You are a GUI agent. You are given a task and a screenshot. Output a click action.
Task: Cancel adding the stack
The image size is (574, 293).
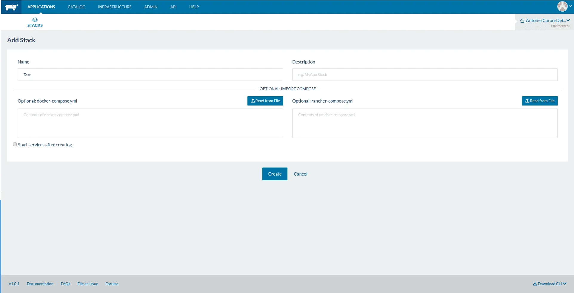click(300, 174)
